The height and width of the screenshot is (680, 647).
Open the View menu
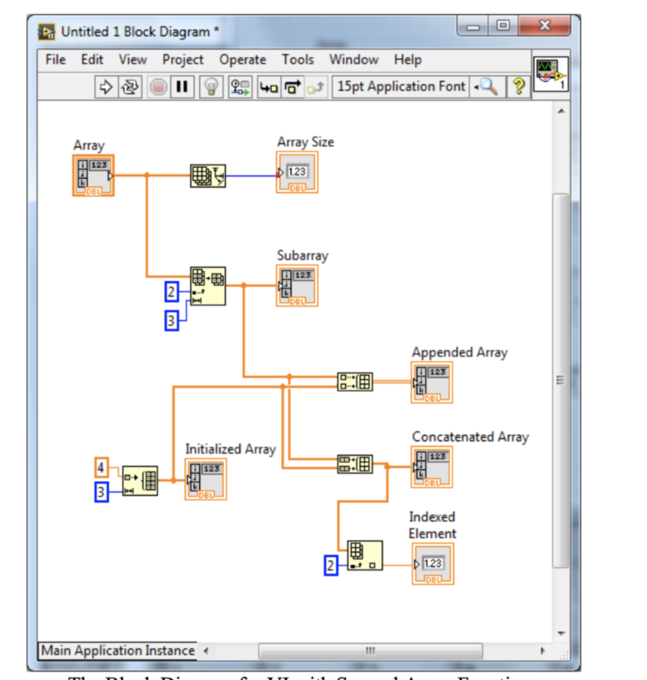pos(133,59)
